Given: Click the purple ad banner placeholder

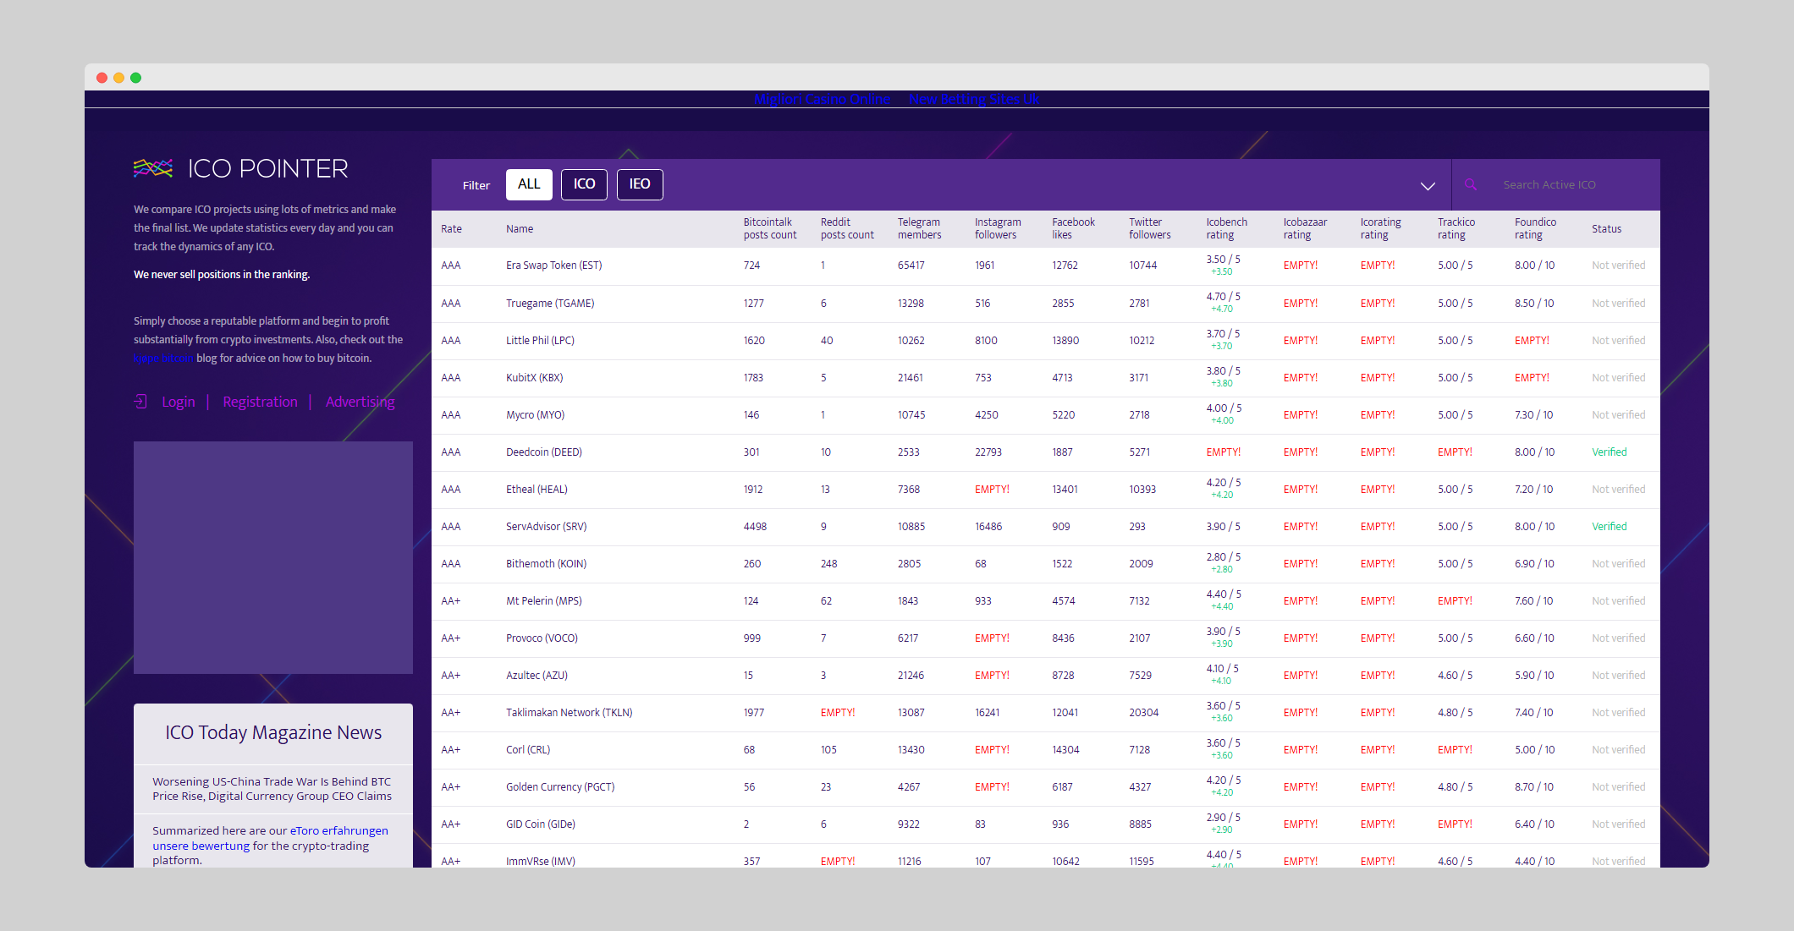Looking at the screenshot, I should [x=273, y=557].
